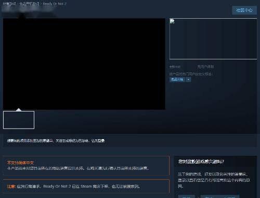Click the plus button beside the tag
This screenshot has width=260, height=198.
[188, 80]
